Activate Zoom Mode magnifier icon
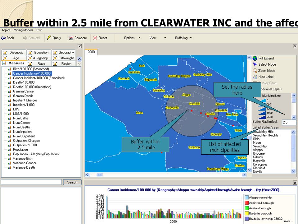 pyautogui.click(x=255, y=71)
